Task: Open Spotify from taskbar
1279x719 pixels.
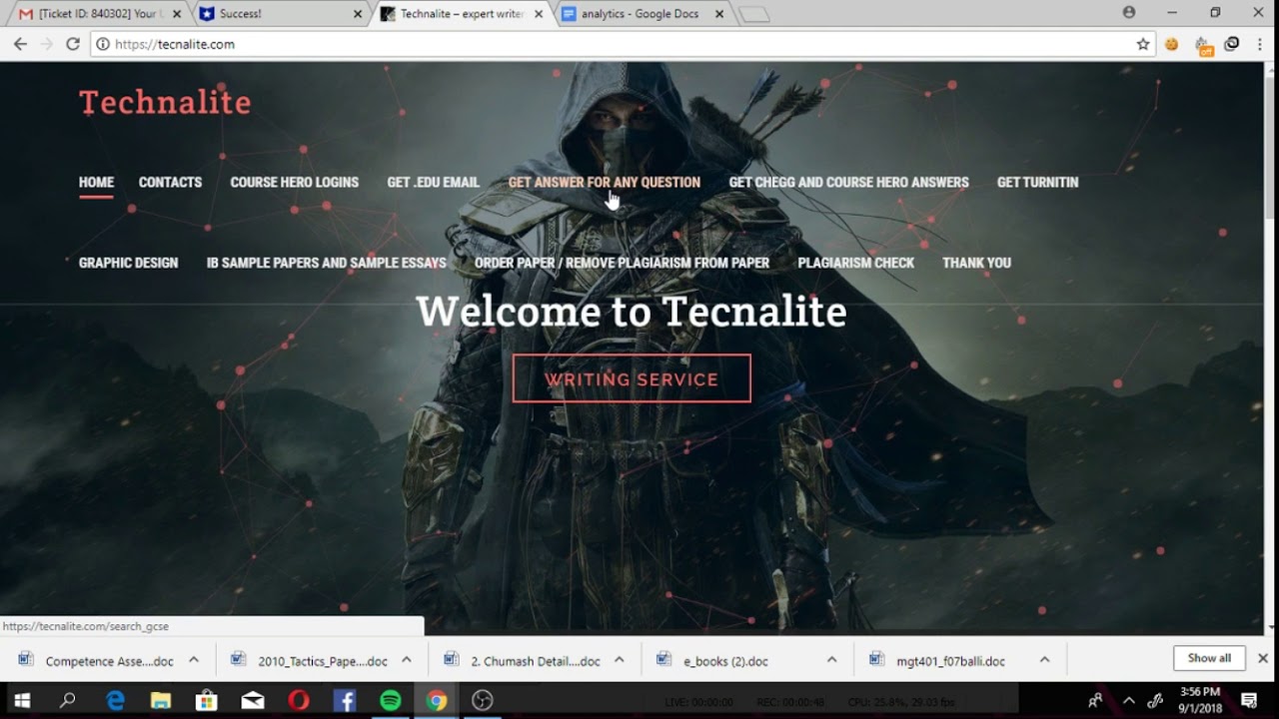Action: 391,700
